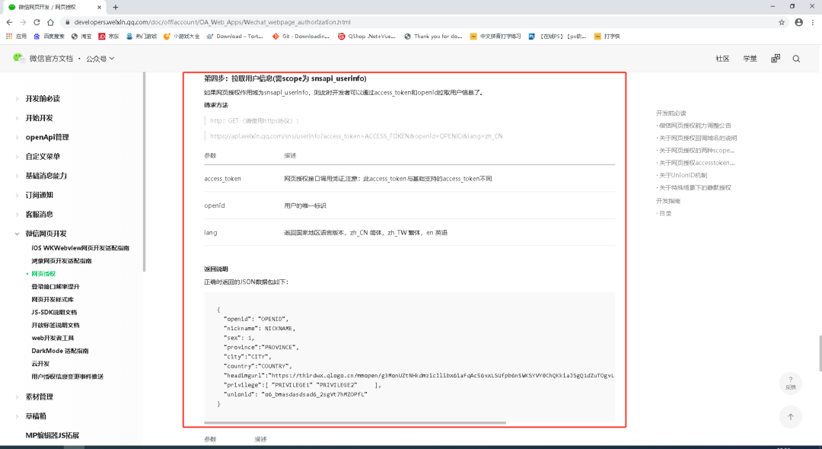822x449 pixels.
Task: Collapse the 微信网页开发 sidebar section
Action: click(46, 234)
